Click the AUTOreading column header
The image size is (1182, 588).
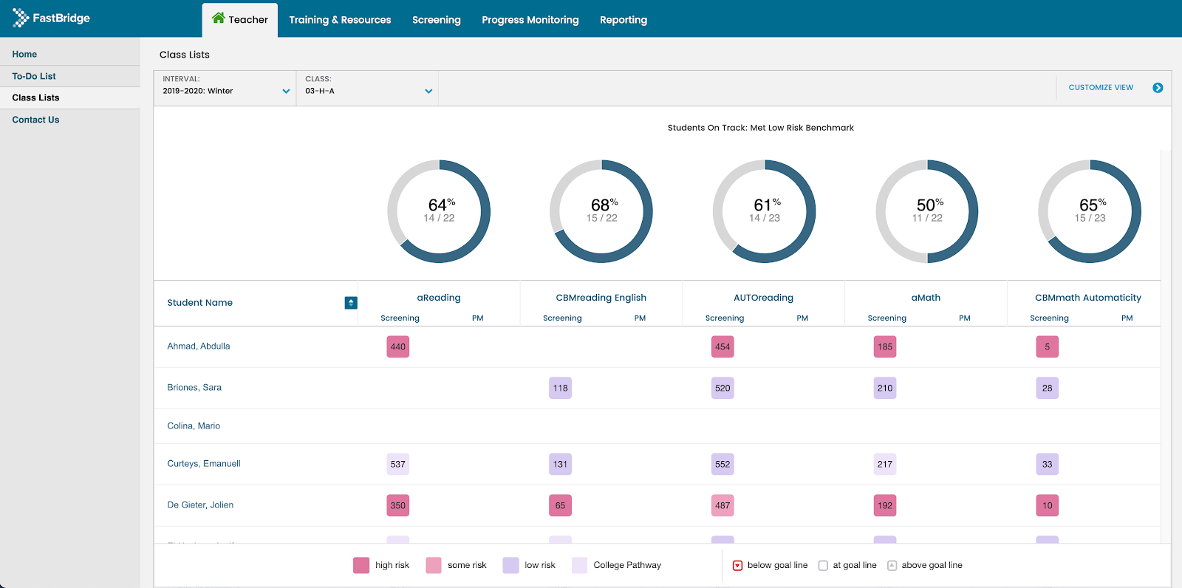pos(763,298)
